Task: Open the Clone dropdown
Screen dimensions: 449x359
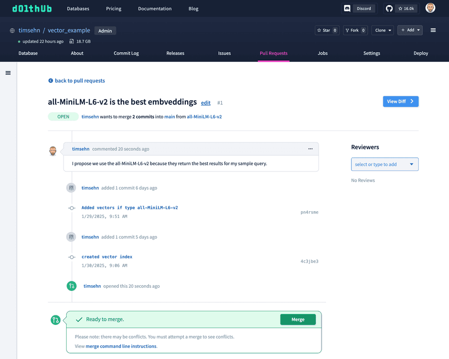Action: [382, 30]
